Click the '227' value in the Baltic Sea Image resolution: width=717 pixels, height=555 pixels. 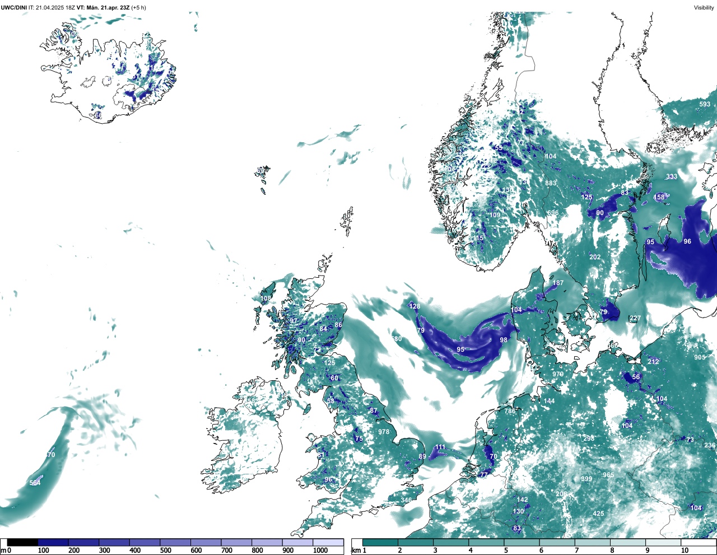(x=635, y=318)
